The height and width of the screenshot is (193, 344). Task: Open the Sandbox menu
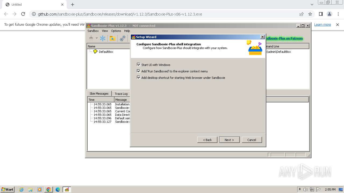coord(93,31)
